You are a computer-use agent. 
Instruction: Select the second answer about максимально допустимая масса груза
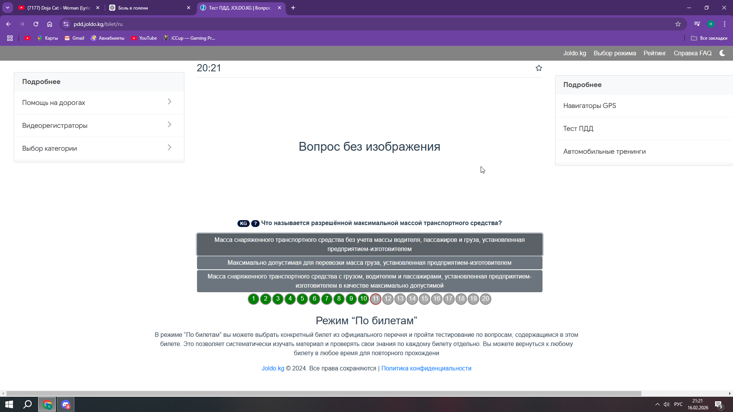369,263
